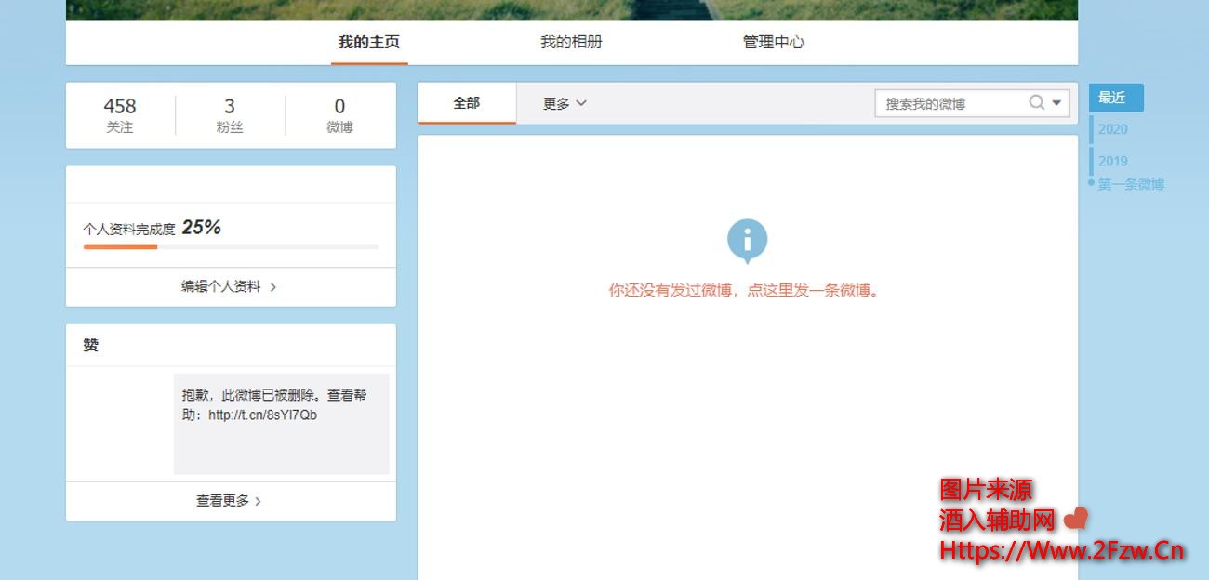Select the 最近 timeline button

point(1115,98)
